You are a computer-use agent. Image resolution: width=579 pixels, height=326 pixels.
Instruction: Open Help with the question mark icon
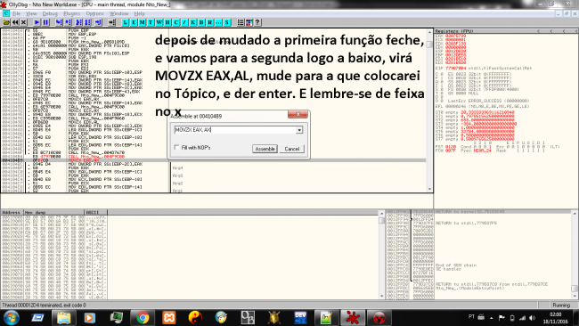tap(257, 22)
